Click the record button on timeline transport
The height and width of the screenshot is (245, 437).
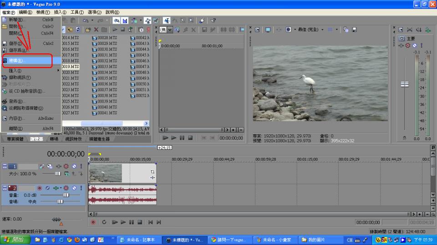93,222
